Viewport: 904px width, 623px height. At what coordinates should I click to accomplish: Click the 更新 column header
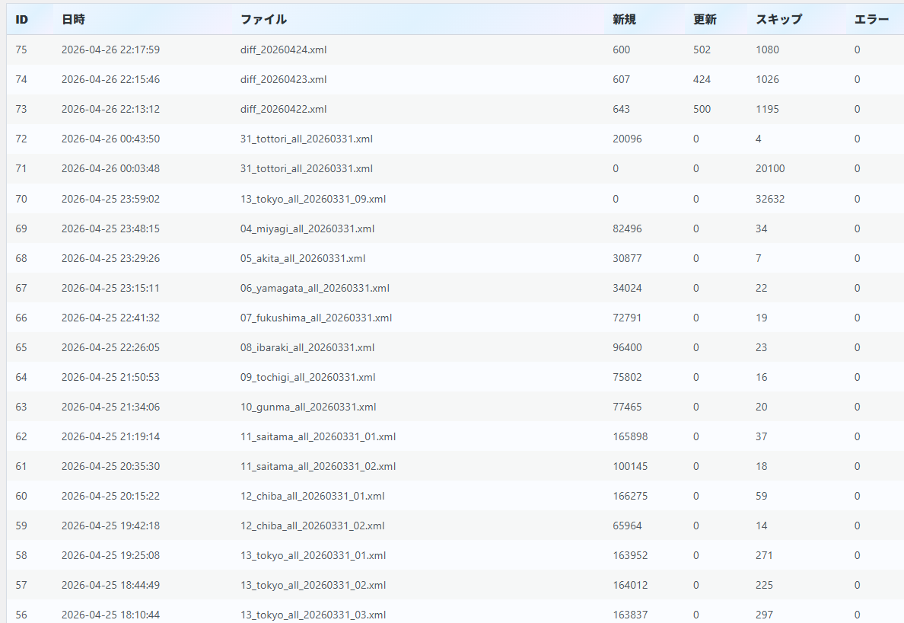[705, 20]
